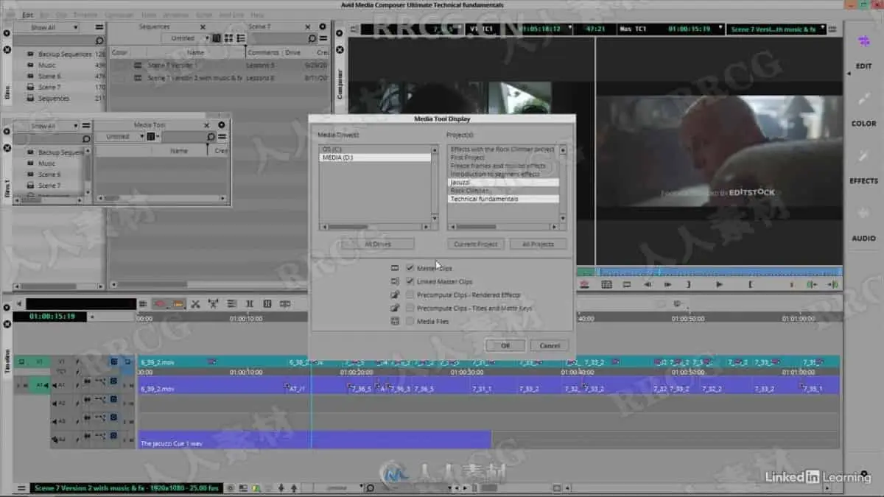
Task: Select the red lift/overwrite segment mode
Action: click(x=160, y=303)
